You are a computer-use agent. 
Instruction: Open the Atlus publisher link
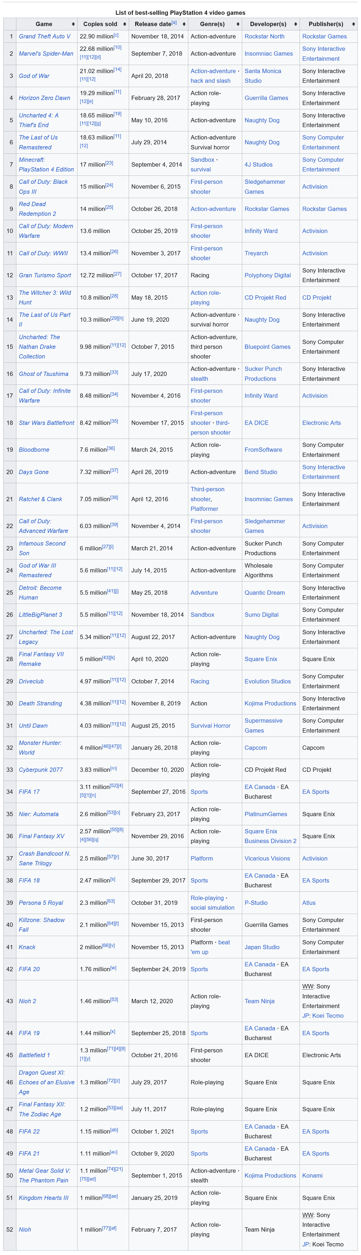309,903
